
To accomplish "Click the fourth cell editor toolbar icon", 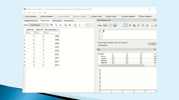I will click(x=138, y=25).
